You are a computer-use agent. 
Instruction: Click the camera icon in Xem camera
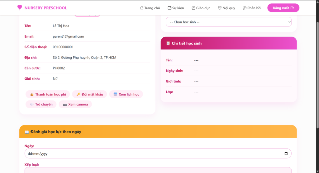point(65,105)
